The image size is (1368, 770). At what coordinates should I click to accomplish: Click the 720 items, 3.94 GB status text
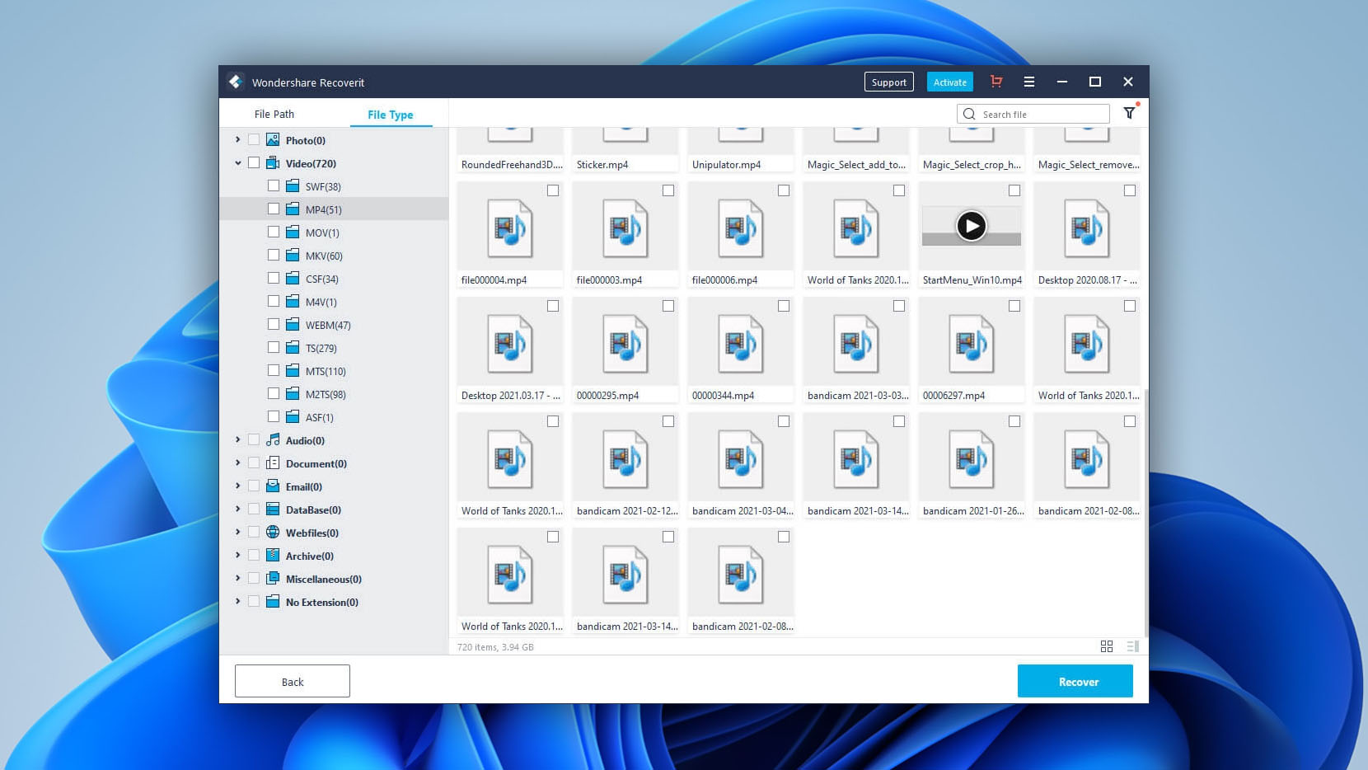tap(495, 647)
